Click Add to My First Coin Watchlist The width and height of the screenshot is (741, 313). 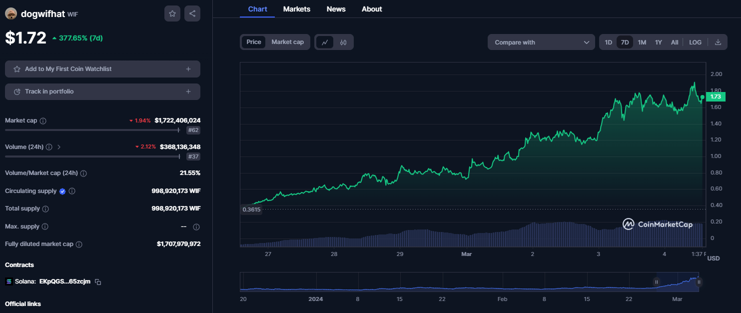(x=102, y=69)
